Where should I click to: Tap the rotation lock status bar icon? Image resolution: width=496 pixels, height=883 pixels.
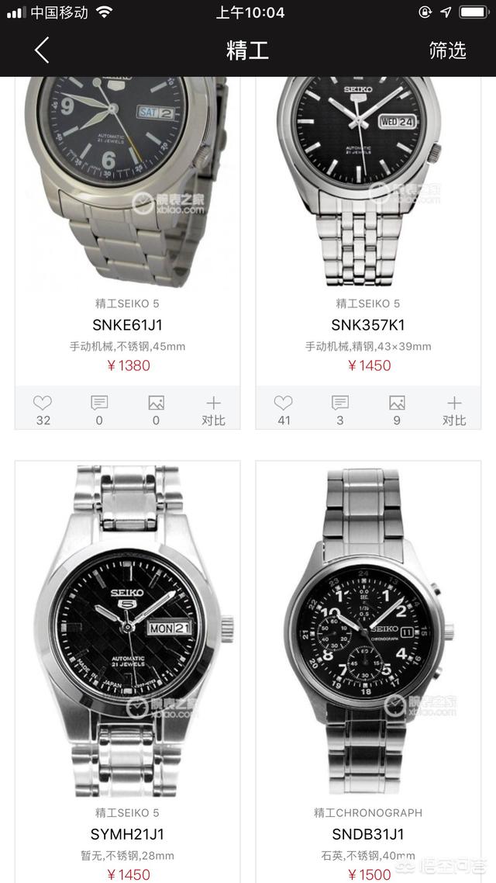[x=425, y=12]
